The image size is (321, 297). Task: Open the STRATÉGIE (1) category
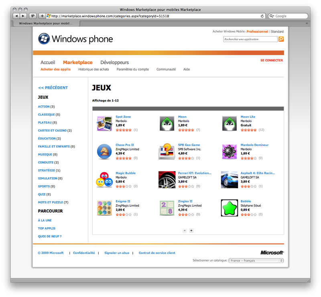pos(49,171)
